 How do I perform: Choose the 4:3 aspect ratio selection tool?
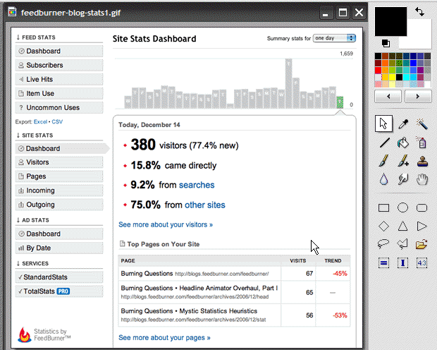421,263
